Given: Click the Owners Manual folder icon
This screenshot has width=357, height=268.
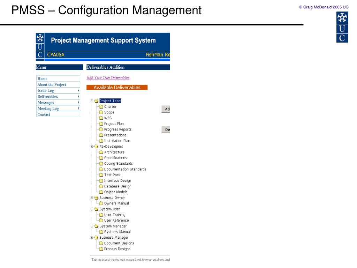Looking at the screenshot, I should (x=101, y=203).
